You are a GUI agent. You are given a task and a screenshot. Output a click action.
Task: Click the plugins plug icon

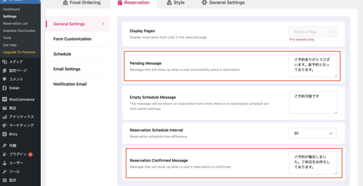tap(4, 154)
